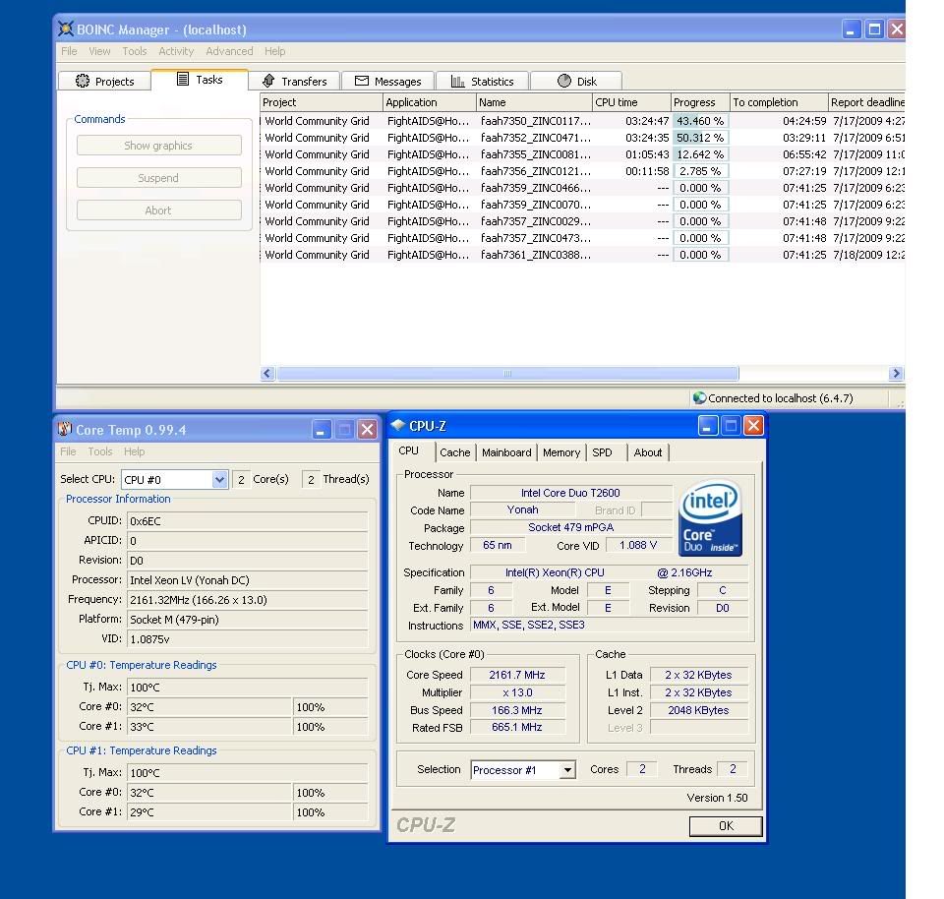The width and height of the screenshot is (944, 899).
Task: Click the Projects tab globe icon
Action: pyautogui.click(x=83, y=82)
